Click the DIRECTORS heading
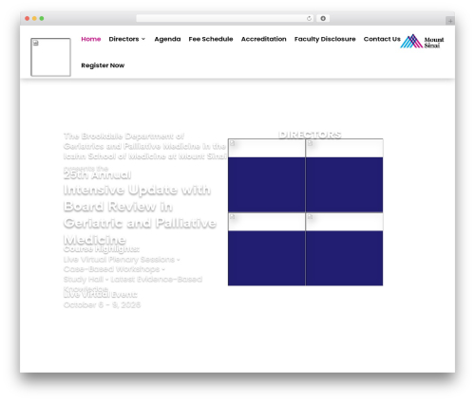This screenshot has width=475, height=401. (x=310, y=135)
